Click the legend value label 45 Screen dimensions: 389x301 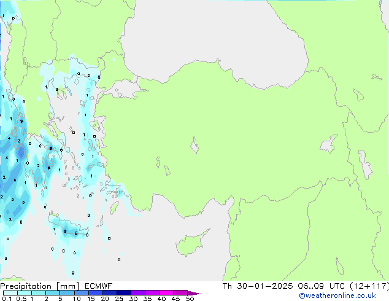tap(176, 299)
